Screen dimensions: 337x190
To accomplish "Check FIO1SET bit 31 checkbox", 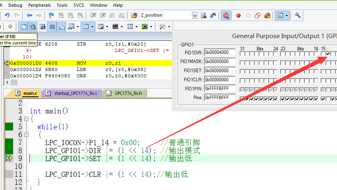I will pos(242,72).
